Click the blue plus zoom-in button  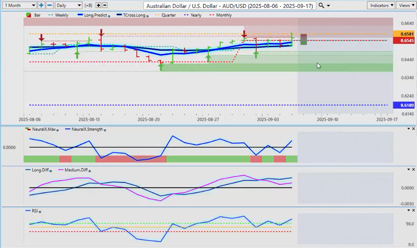pyautogui.click(x=41, y=5)
